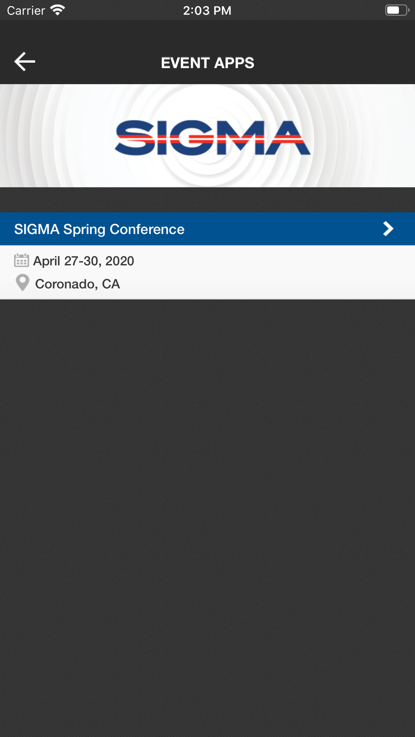Viewport: 415px width, 737px height.
Task: Tap the letter A at end of SIGMA logo
Action: pyautogui.click(x=288, y=138)
